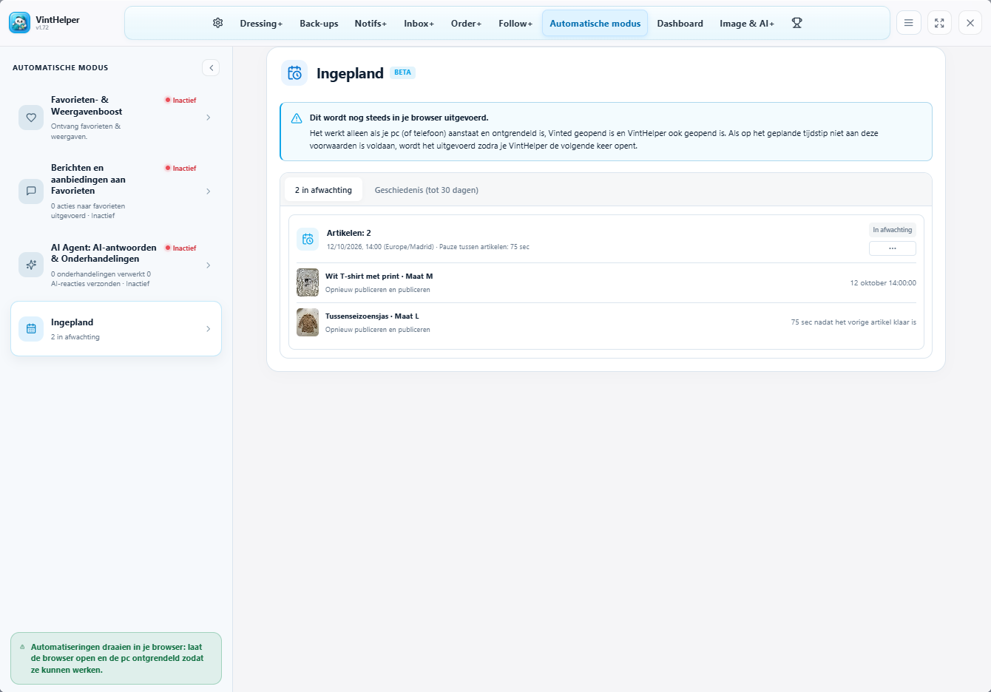Image resolution: width=991 pixels, height=692 pixels.
Task: Expand Ingepland sidebar chevron
Action: [209, 329]
